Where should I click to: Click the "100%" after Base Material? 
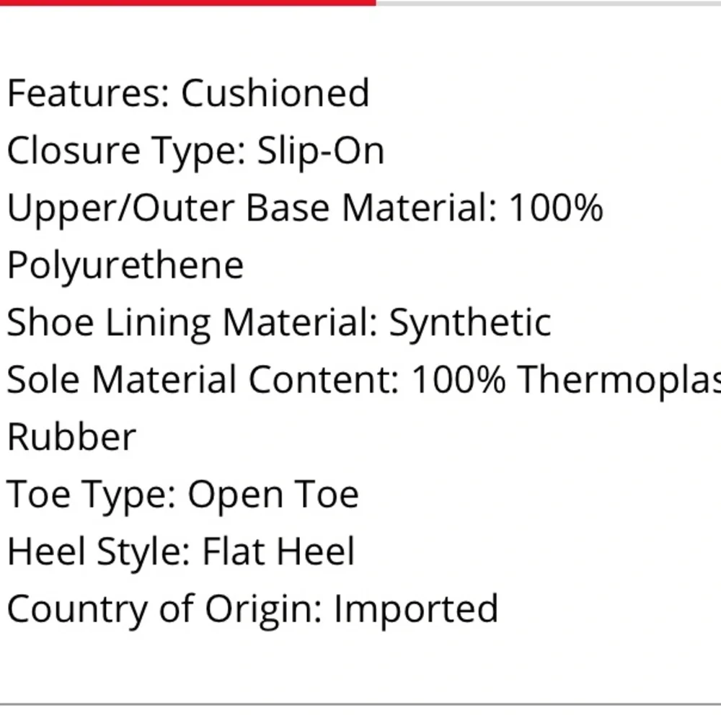click(555, 208)
